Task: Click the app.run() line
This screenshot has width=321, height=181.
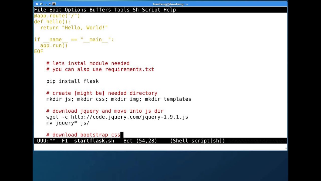Action: pyautogui.click(x=54, y=46)
